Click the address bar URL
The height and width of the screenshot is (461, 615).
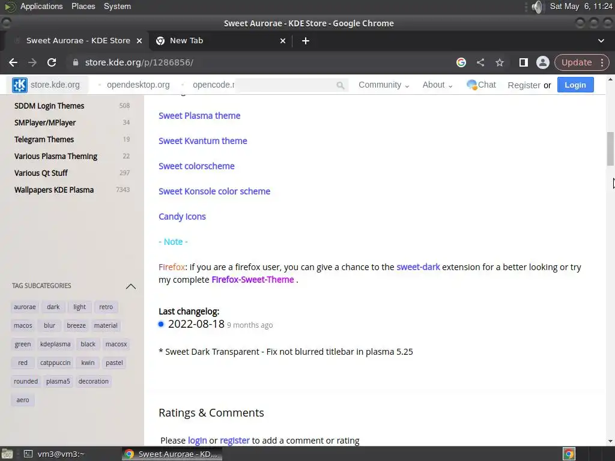(139, 62)
